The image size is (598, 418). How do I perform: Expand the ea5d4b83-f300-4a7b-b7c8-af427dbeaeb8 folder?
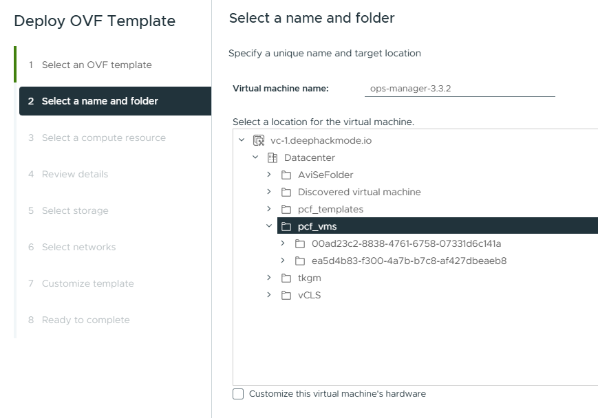[283, 260]
